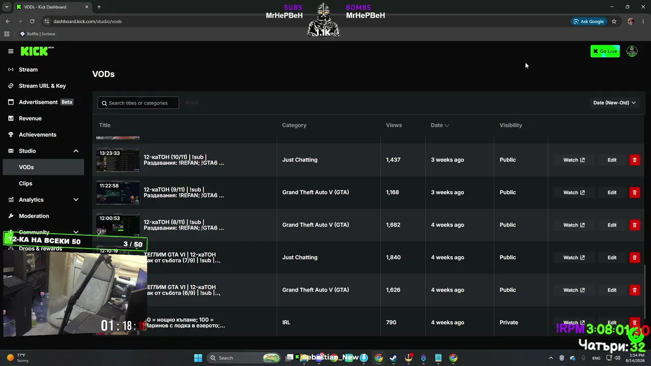This screenshot has height=366, width=651.
Task: Go back in the browser
Action: click(8, 21)
